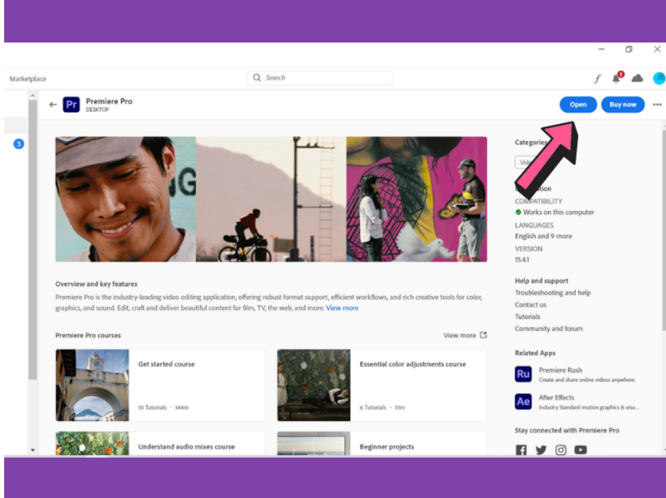Click the back arrow beside Premiere Pro
Screen dimensions: 666x498
pyautogui.click(x=53, y=105)
